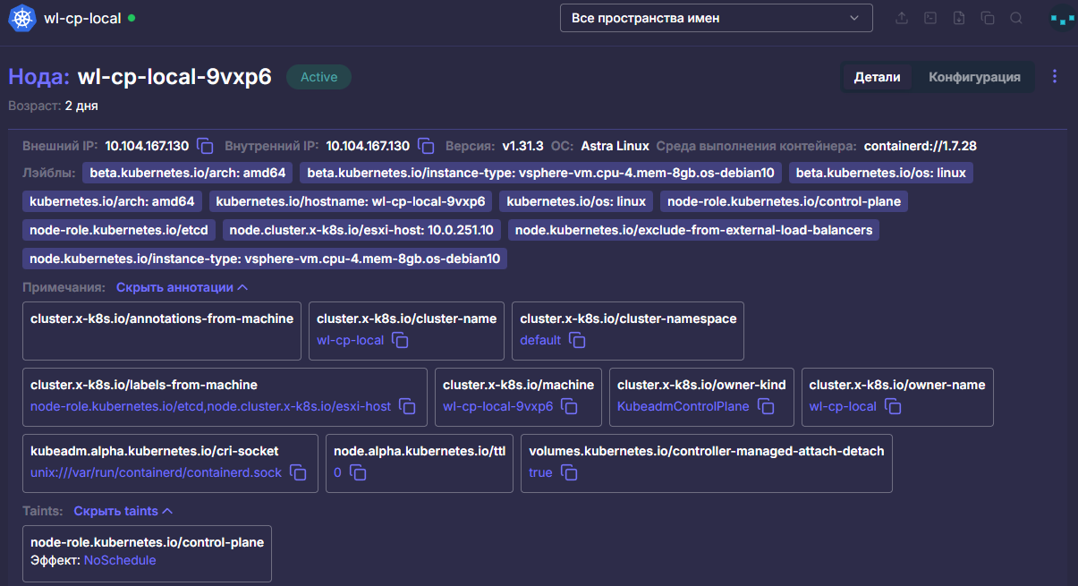Open the import YAML upload icon
Viewport: 1078px width, 586px height.
(902, 18)
